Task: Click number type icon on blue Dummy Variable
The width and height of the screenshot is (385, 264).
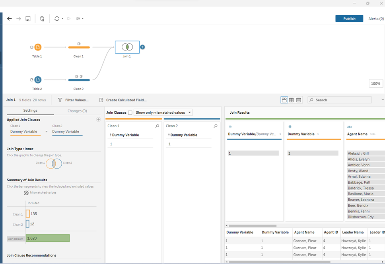Action: (230, 126)
